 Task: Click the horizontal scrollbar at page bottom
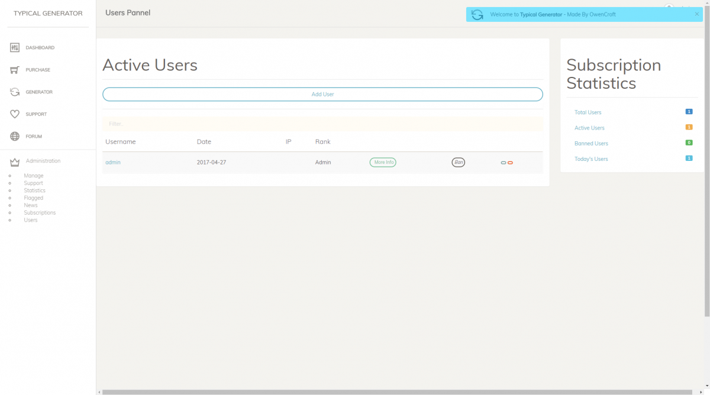[396, 392]
